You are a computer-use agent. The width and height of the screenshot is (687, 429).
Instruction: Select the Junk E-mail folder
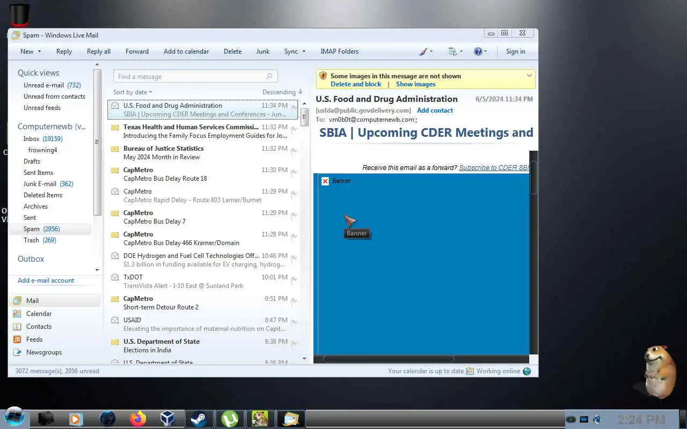coord(48,184)
